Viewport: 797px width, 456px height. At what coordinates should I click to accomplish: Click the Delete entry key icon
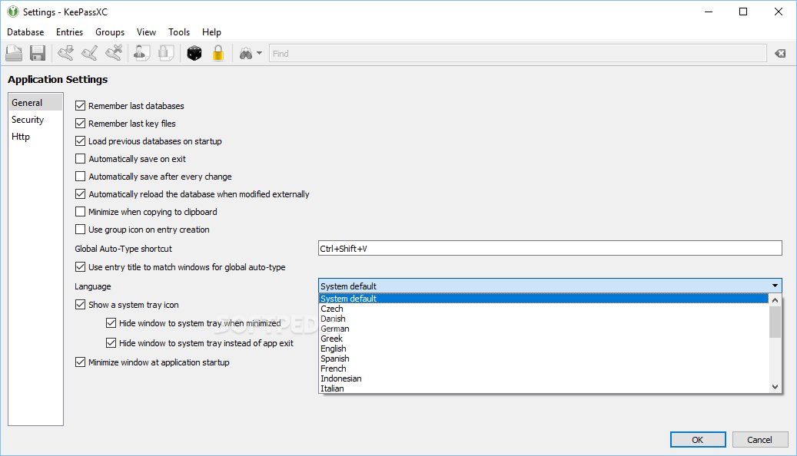pos(114,53)
